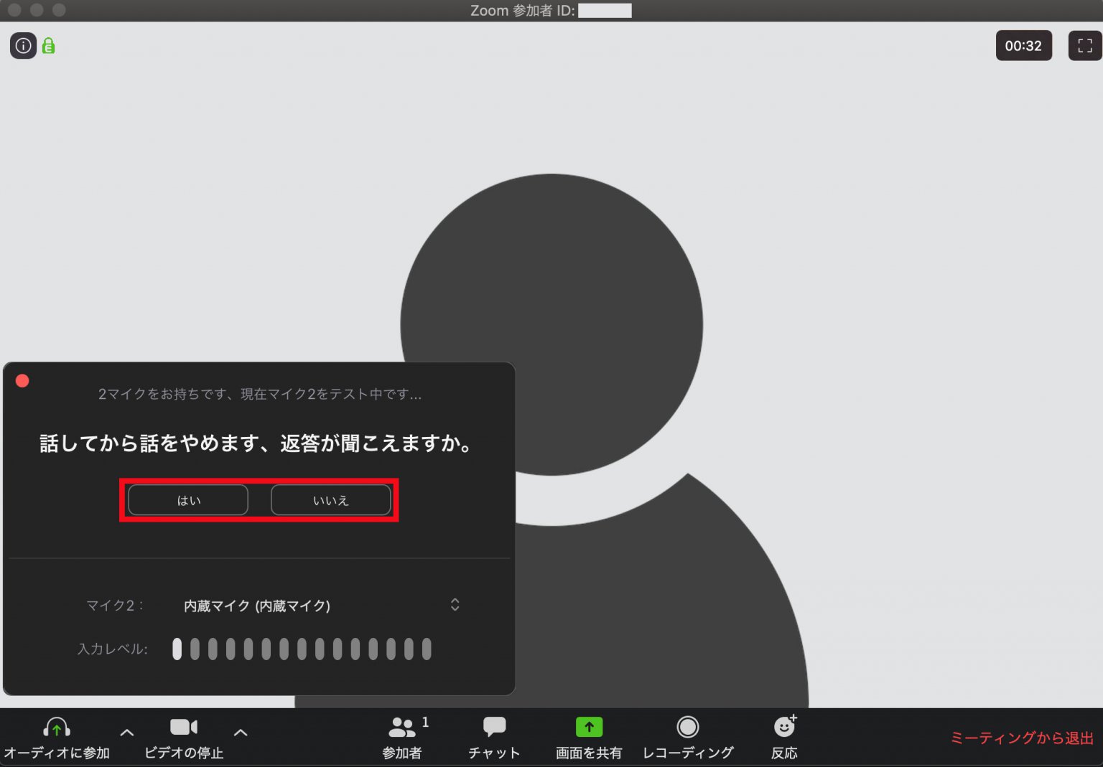Click the meeting information icon top left

[x=22, y=45]
